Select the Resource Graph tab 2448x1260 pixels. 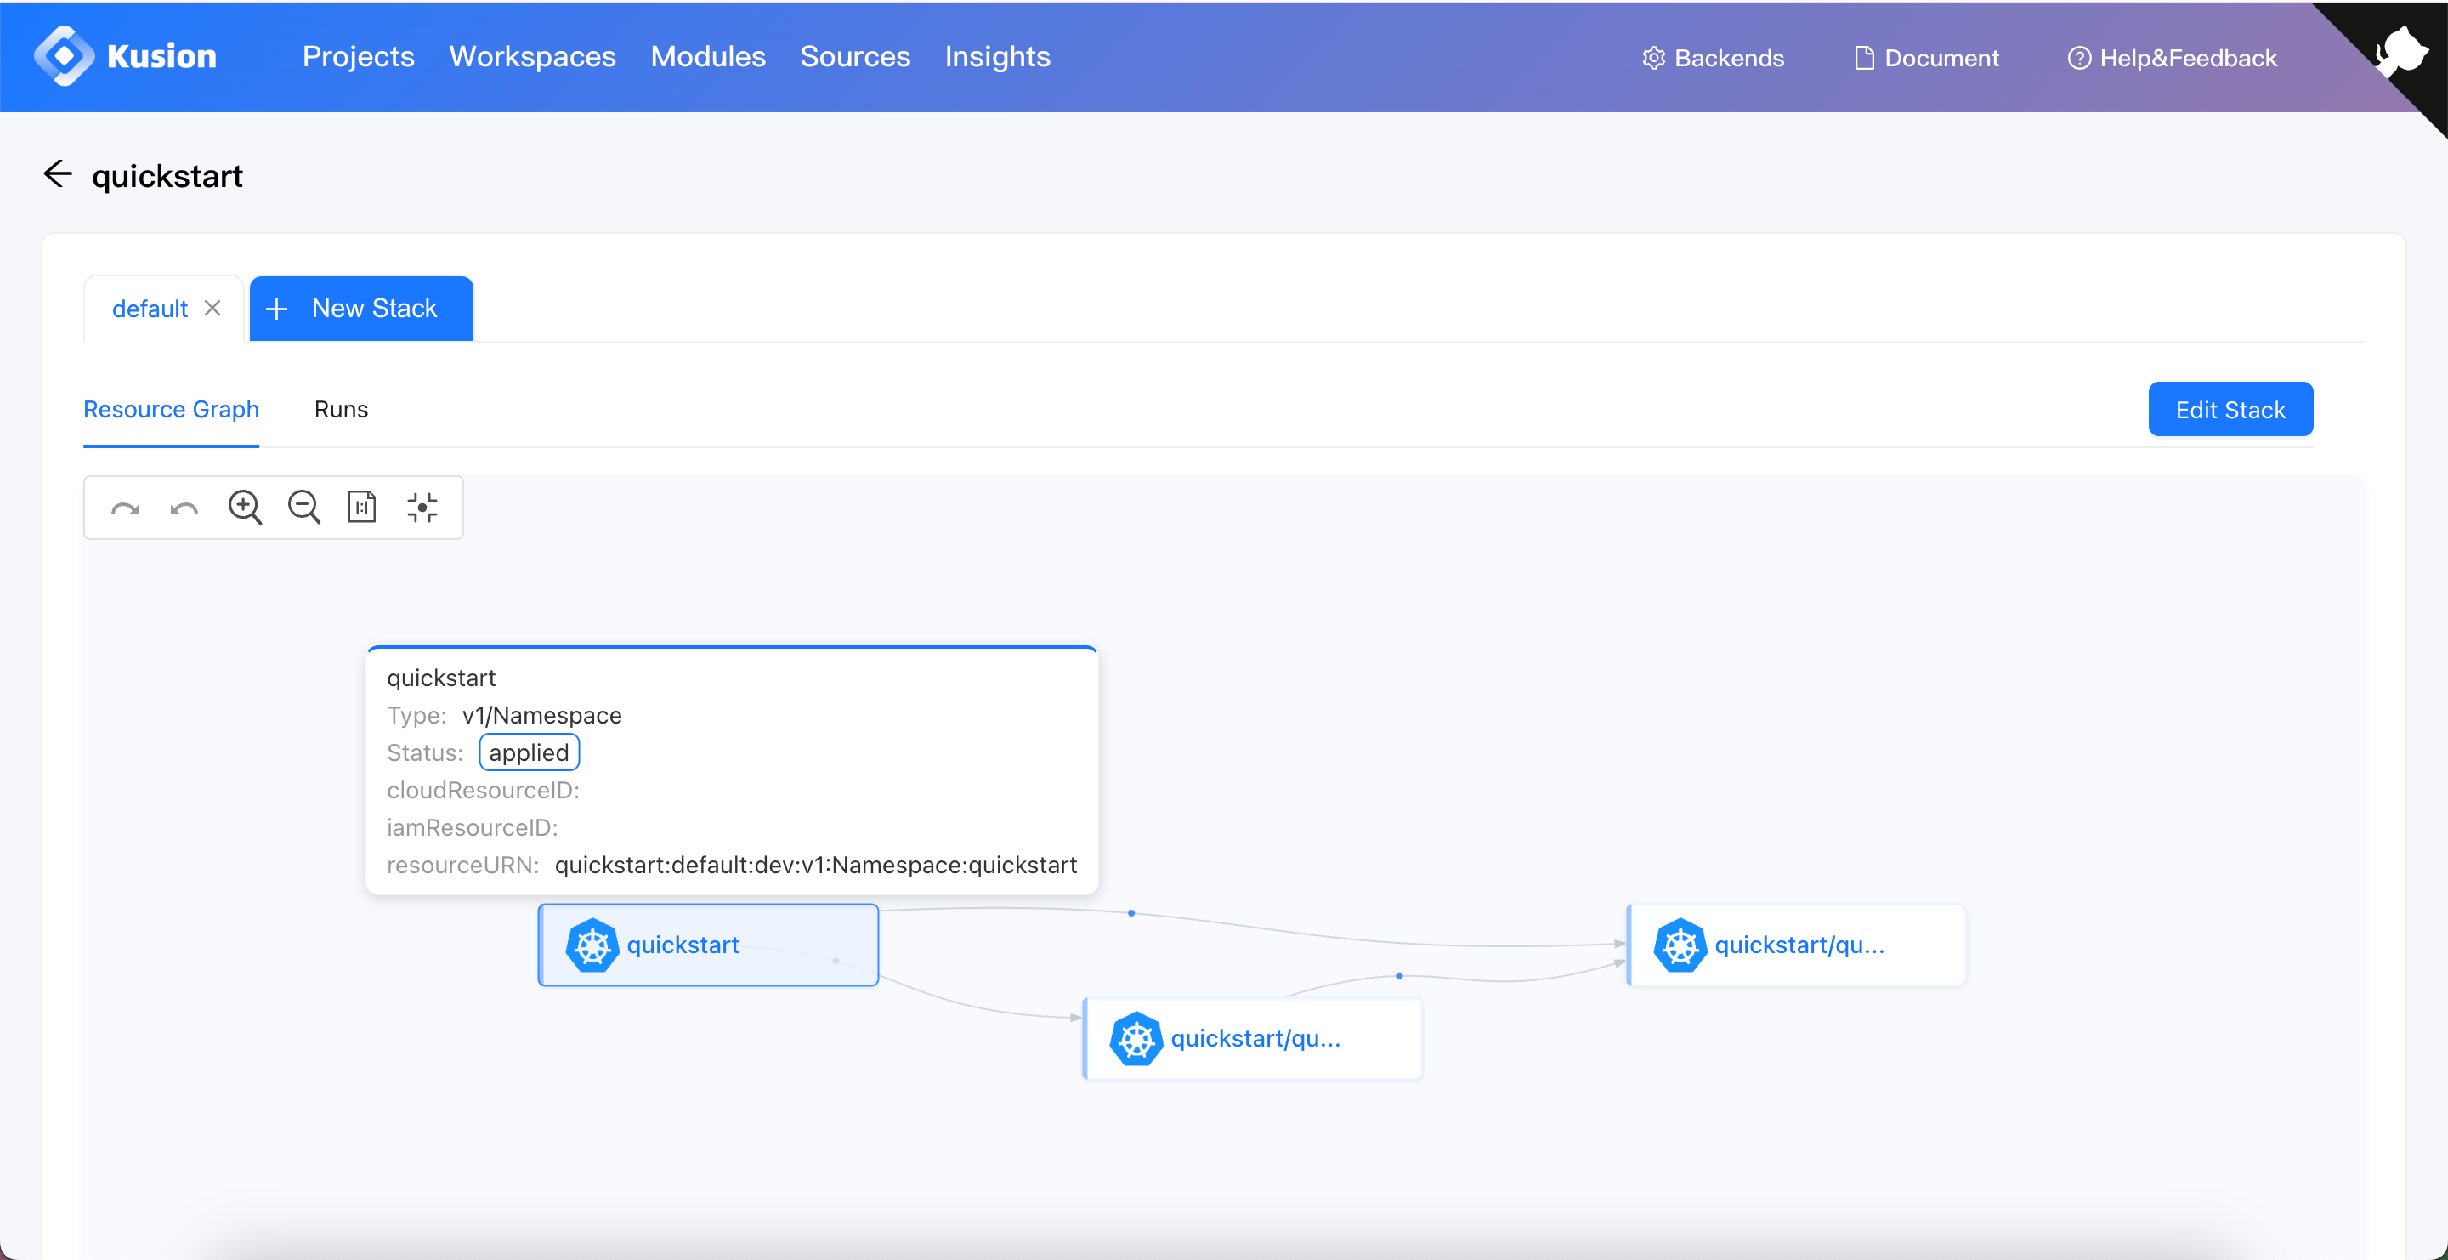(170, 408)
